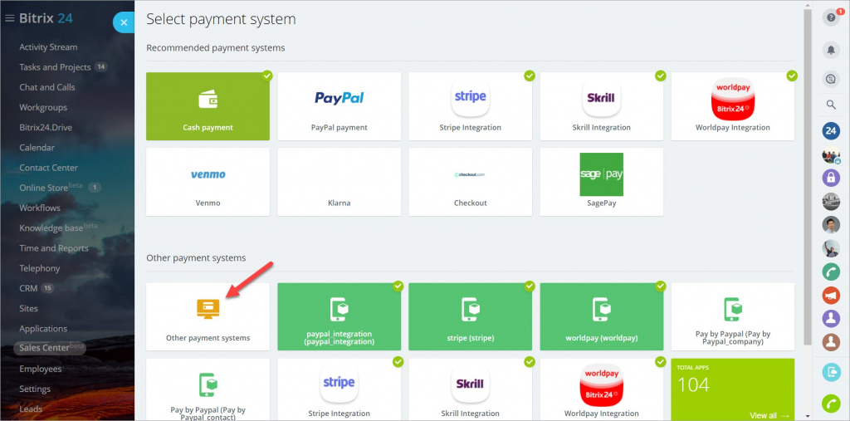Click the scroll down arrow of the panel scrollbar
This screenshot has width=850, height=421.
tap(808, 416)
